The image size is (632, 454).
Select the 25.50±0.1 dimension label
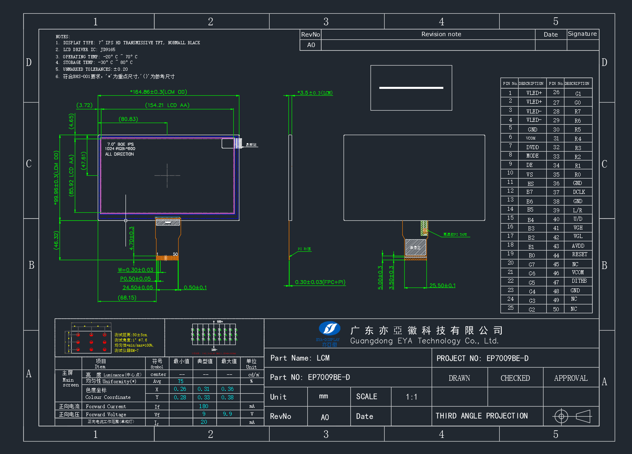pyautogui.click(x=443, y=286)
